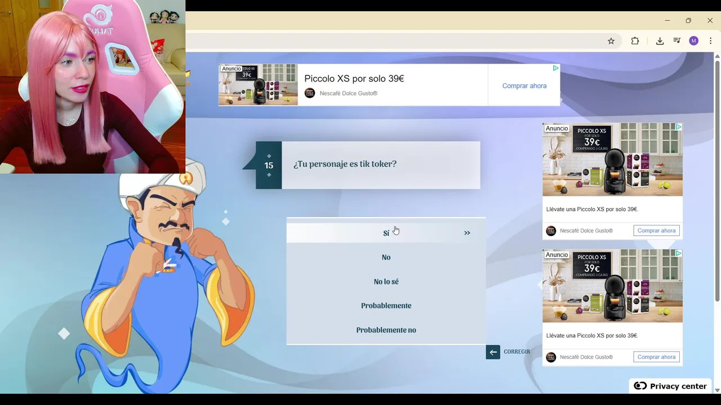Click the upper sidebar ad coffee machine image
This screenshot has height=405, width=721.
pyautogui.click(x=612, y=160)
